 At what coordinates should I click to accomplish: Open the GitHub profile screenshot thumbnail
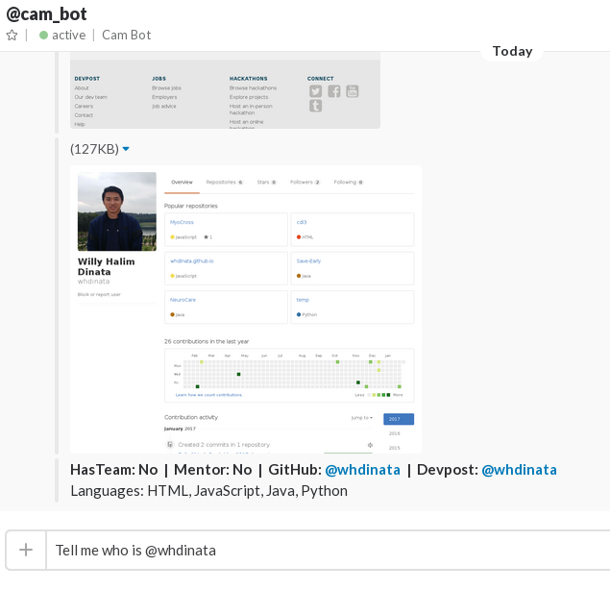[x=246, y=309]
